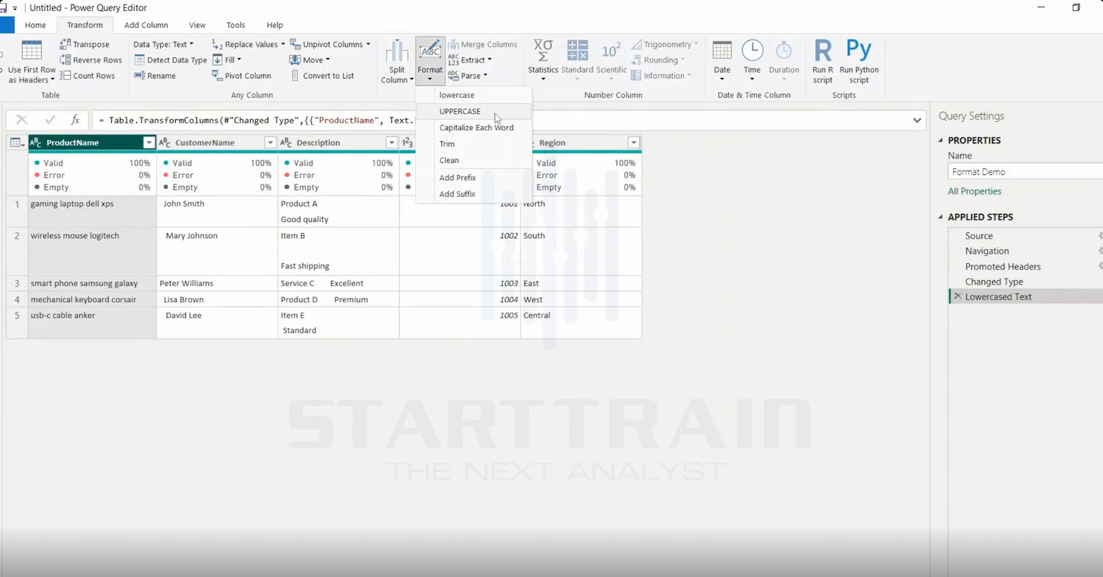
Task: Switch to the Add Column tab
Action: click(146, 25)
